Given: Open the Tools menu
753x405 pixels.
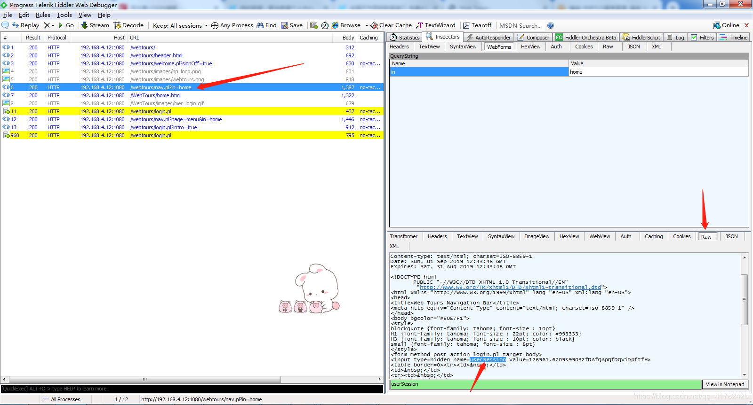Looking at the screenshot, I should pos(64,15).
